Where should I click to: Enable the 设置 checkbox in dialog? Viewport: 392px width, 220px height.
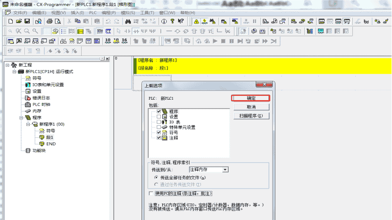[158, 117]
